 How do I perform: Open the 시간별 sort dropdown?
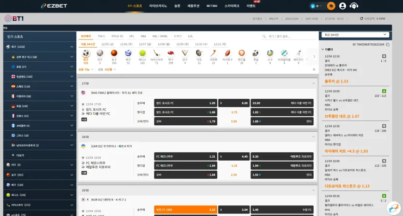coord(110,69)
